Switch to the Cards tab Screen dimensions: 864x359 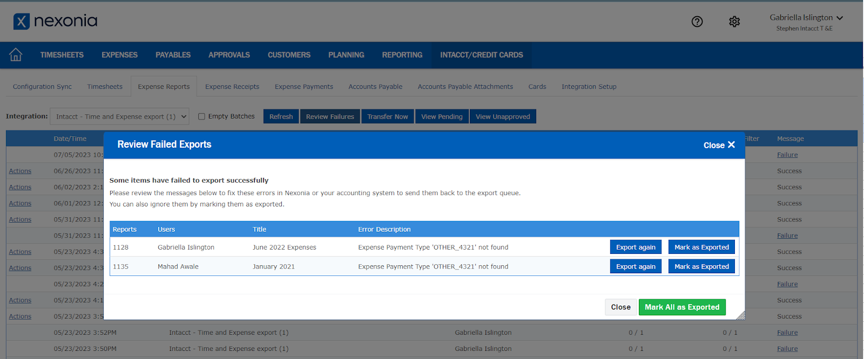(x=537, y=87)
